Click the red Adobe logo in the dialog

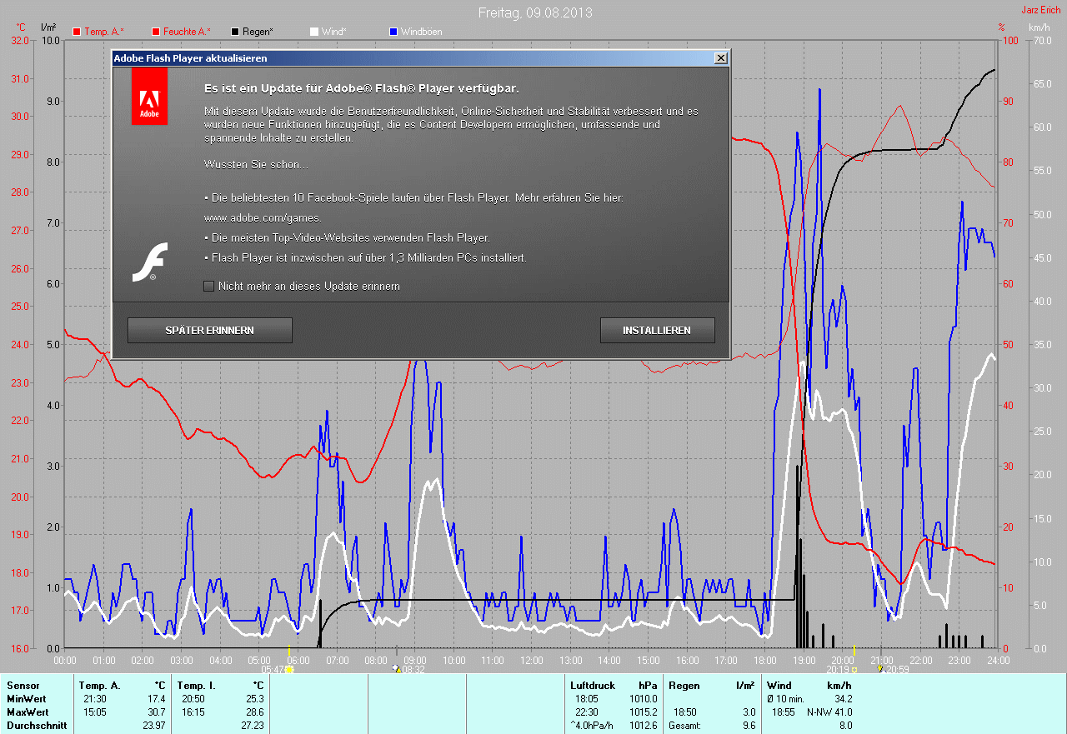click(x=149, y=96)
